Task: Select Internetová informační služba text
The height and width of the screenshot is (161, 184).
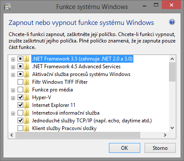Action: (x=66, y=113)
